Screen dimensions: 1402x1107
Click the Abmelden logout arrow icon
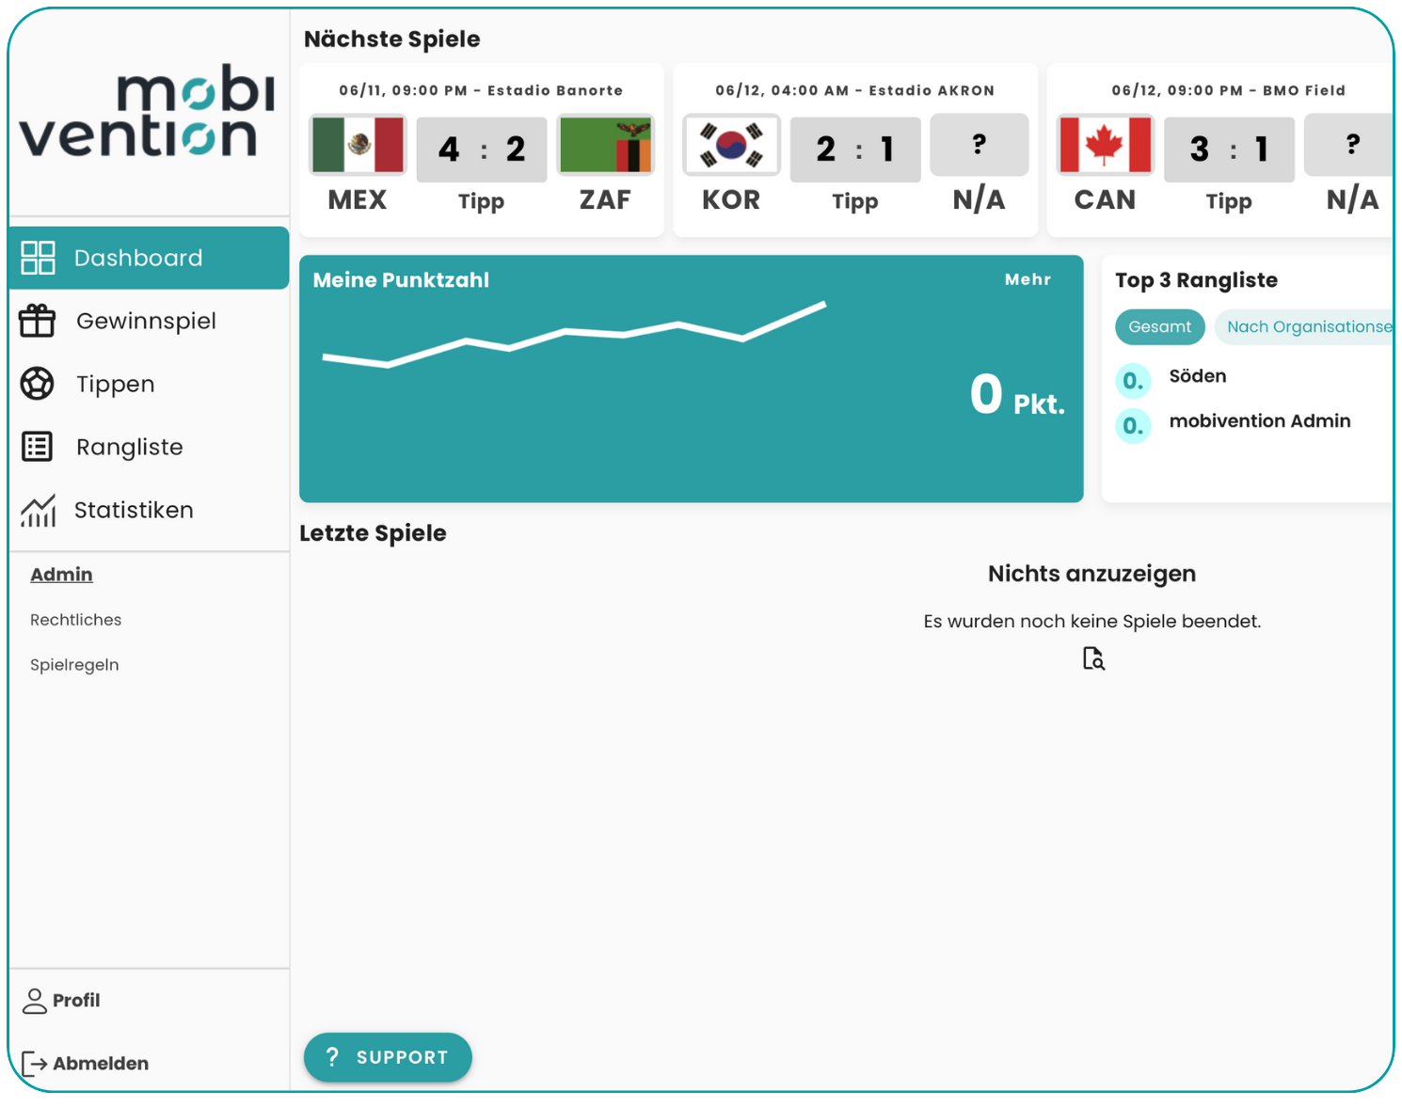point(34,1064)
